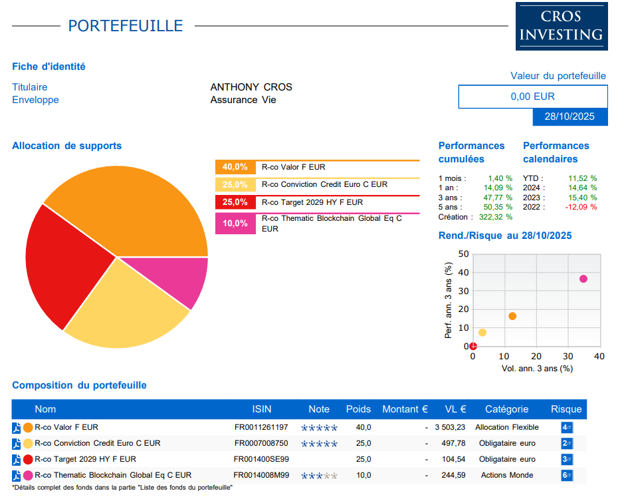Click the Création performance 322,32 %
624x501 pixels.
(x=496, y=217)
